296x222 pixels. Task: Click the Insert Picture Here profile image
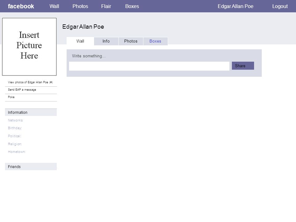tap(29, 47)
